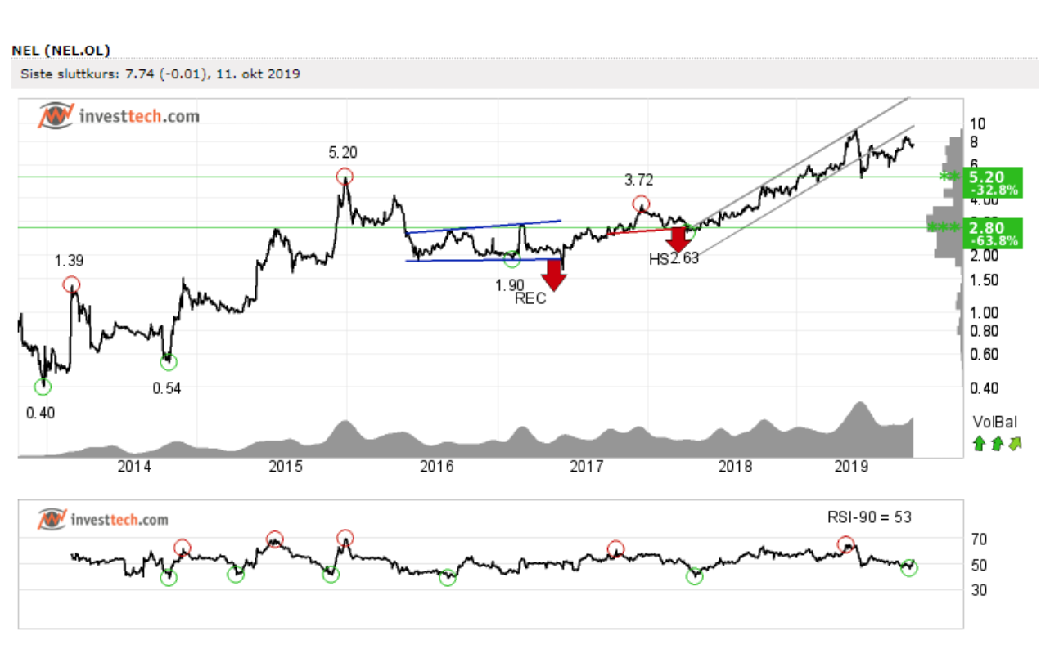Click the leftmost green VolBal up arrow

tap(978, 444)
